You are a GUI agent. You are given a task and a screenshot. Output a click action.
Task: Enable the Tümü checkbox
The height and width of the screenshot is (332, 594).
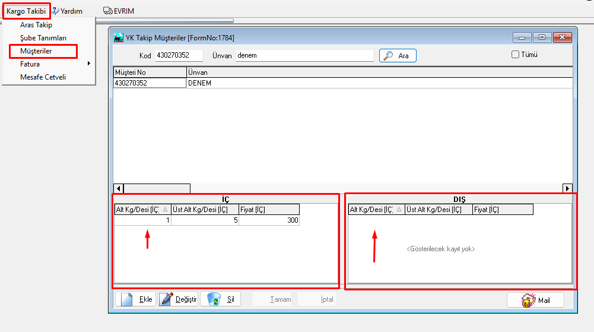(515, 55)
